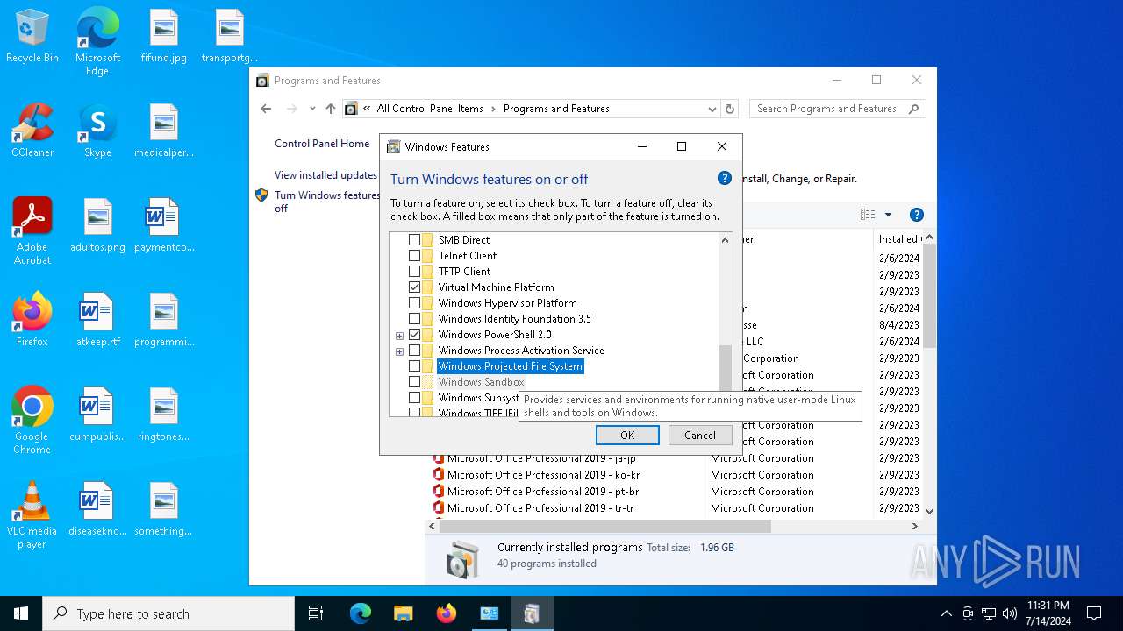
Task: Open the address bar history dropdown
Action: click(x=712, y=109)
